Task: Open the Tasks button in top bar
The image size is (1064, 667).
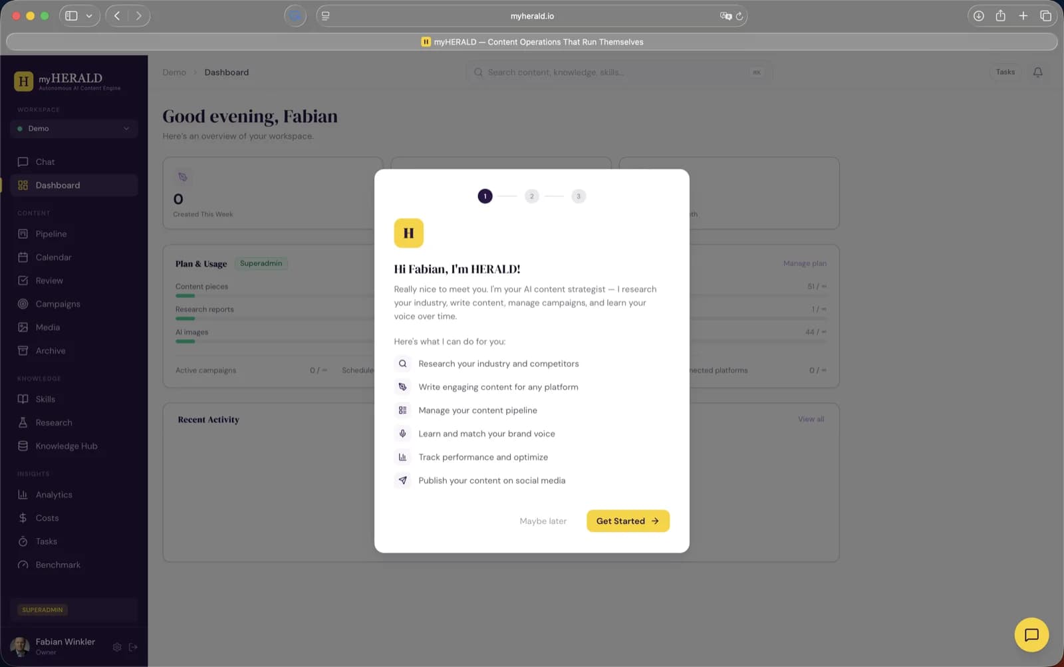Action: point(1005,72)
